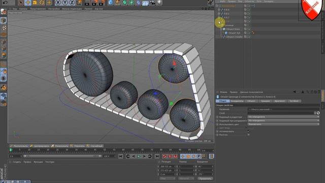Image resolution: width=325 pixels, height=183 pixels.
Task: Activate the Scale tool icon
Action: (x=35, y=3)
